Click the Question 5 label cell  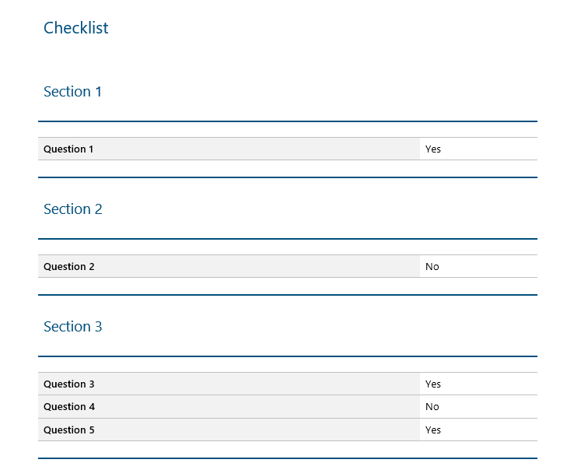[68, 430]
